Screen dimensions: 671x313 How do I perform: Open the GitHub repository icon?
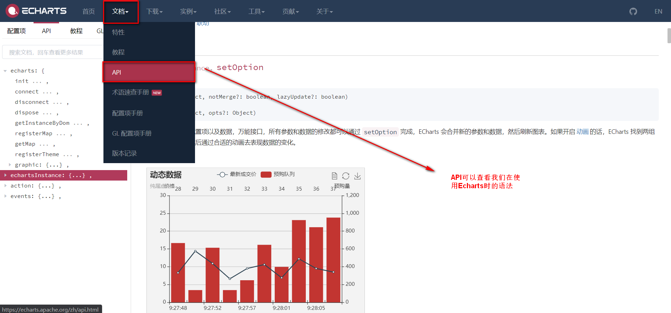pyautogui.click(x=633, y=12)
